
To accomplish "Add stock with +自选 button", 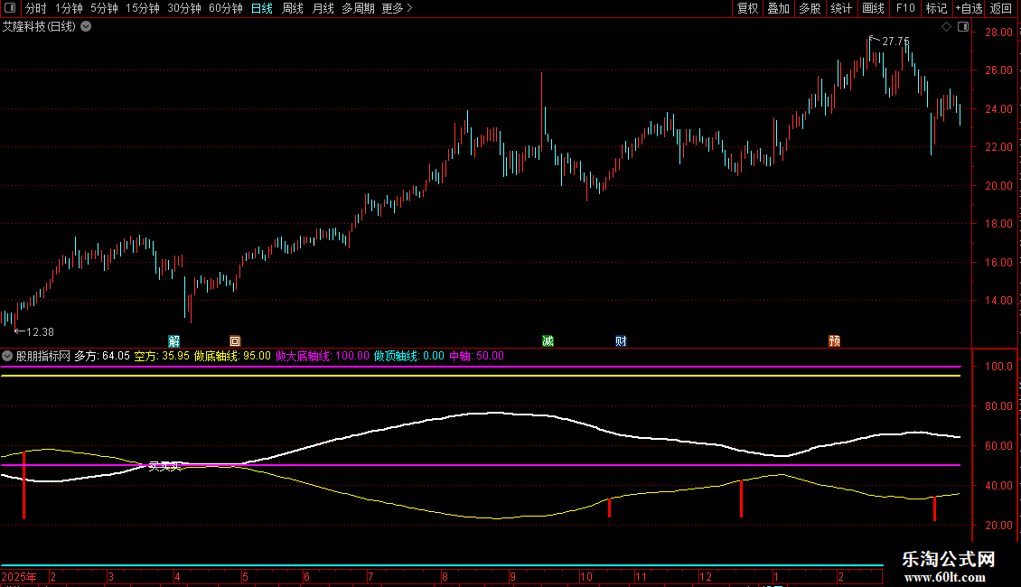I will pos(969,8).
